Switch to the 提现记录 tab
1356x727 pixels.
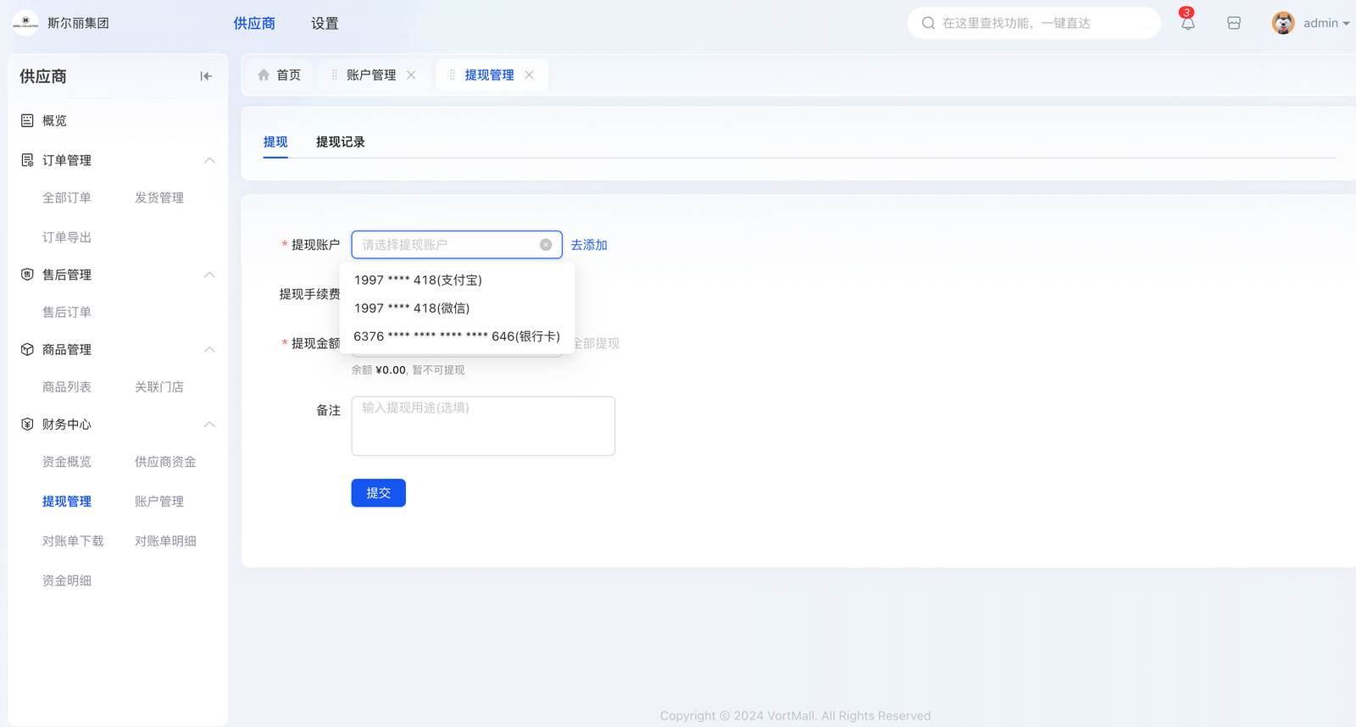[340, 142]
